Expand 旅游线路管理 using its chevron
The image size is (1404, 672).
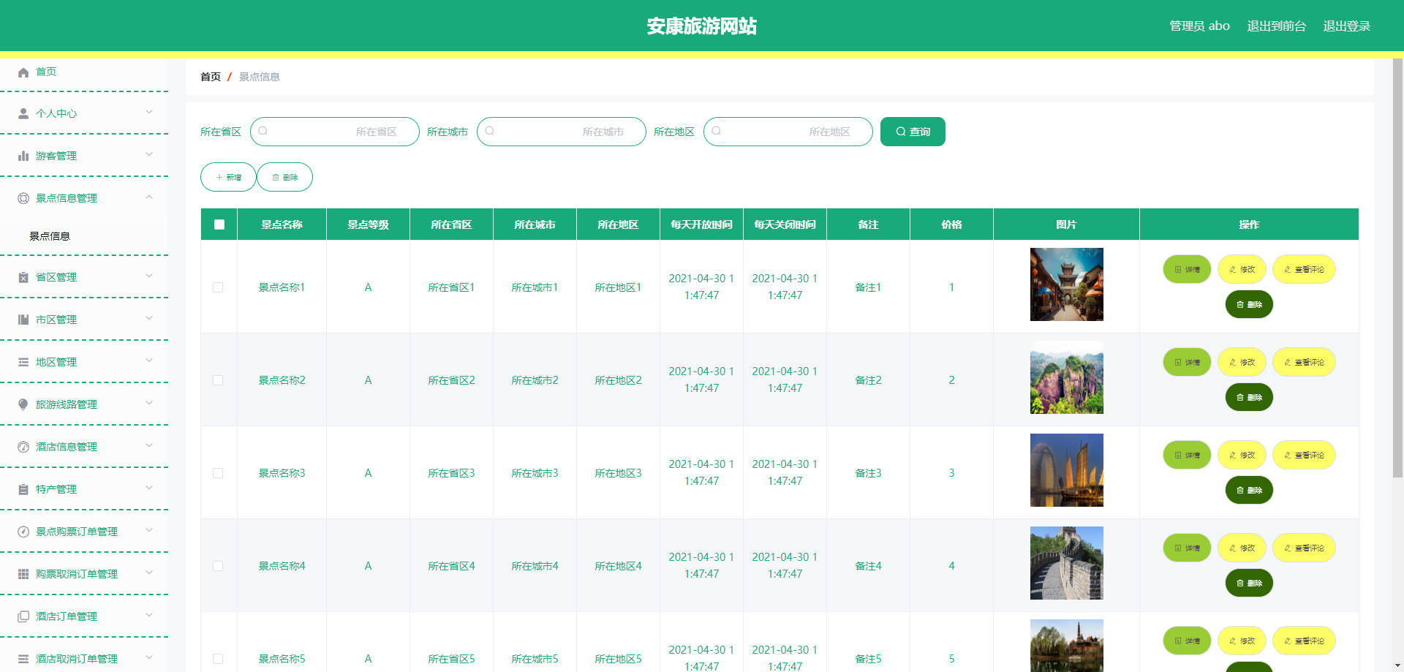149,403
